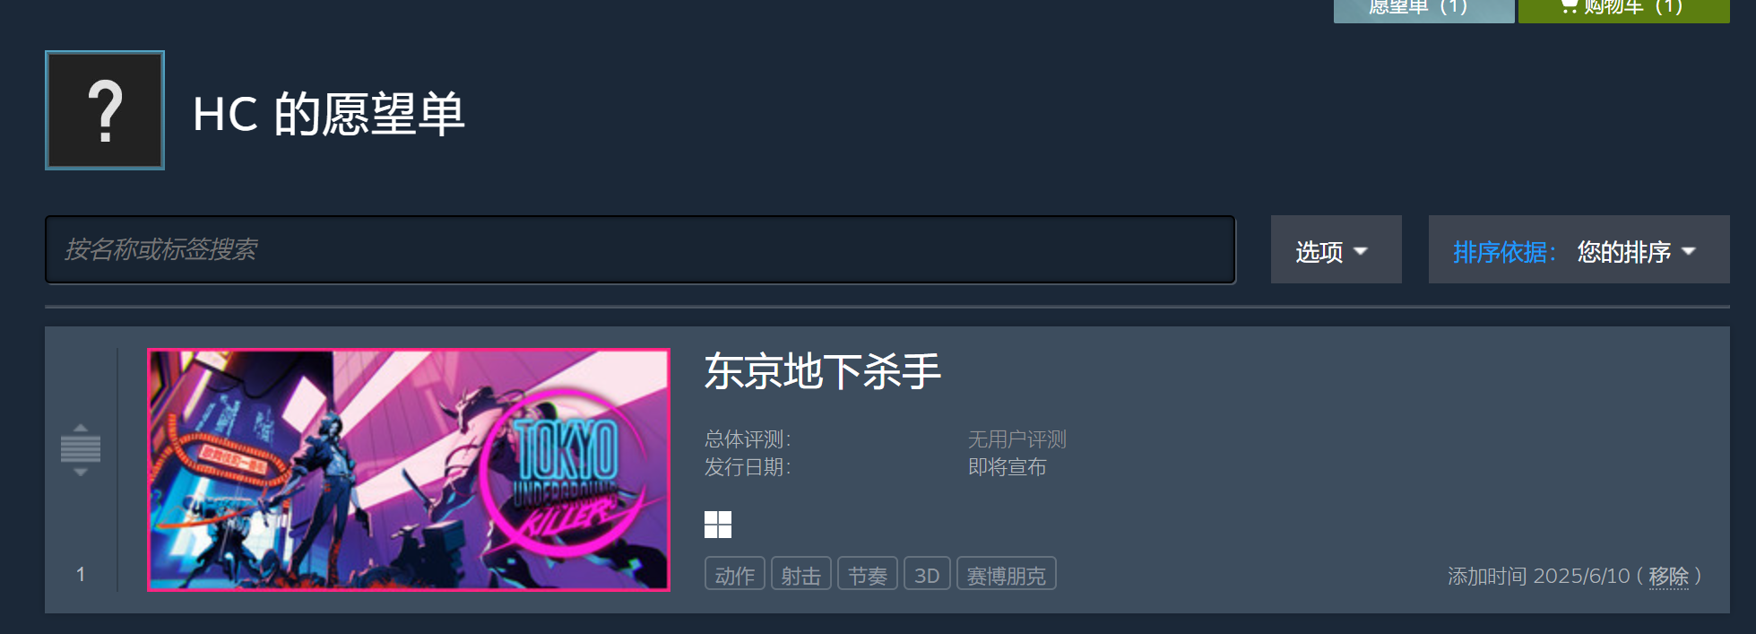Select the 节奏 tag

867,575
